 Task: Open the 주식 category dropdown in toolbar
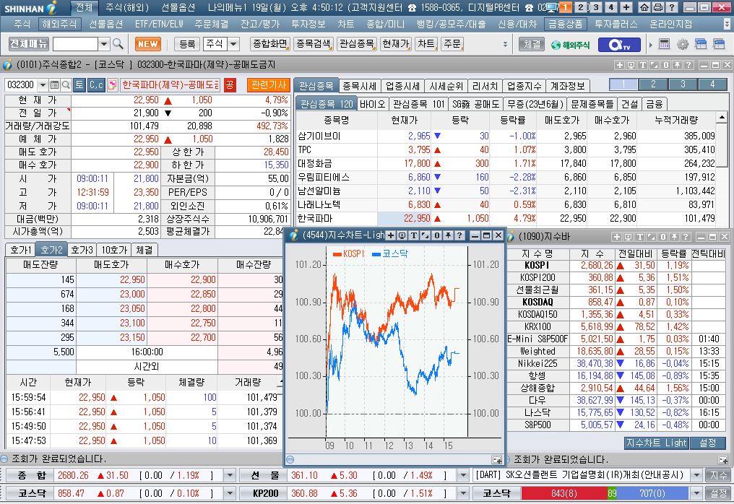pos(233,44)
